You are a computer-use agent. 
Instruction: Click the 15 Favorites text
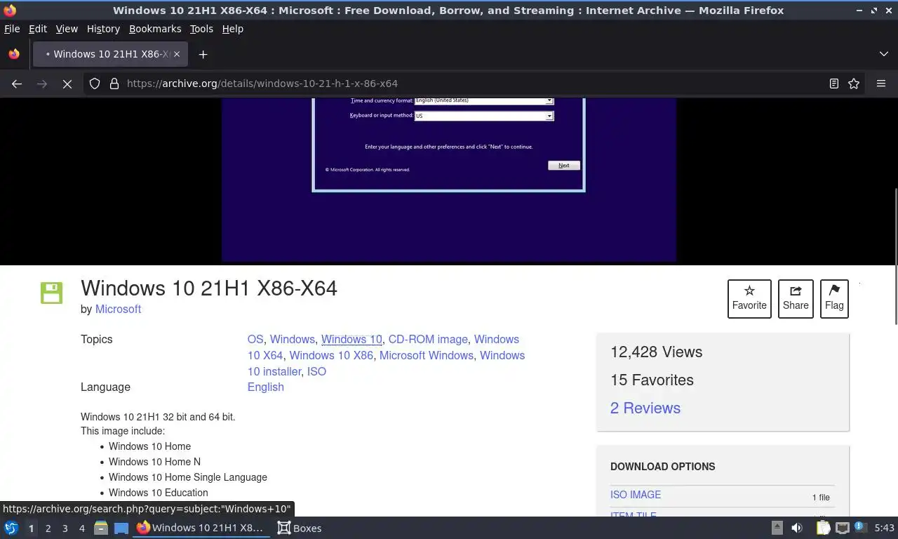[x=652, y=380]
